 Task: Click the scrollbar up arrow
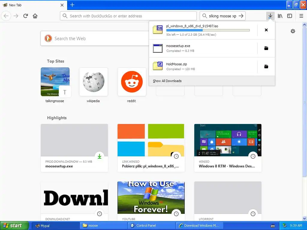pos(304,25)
